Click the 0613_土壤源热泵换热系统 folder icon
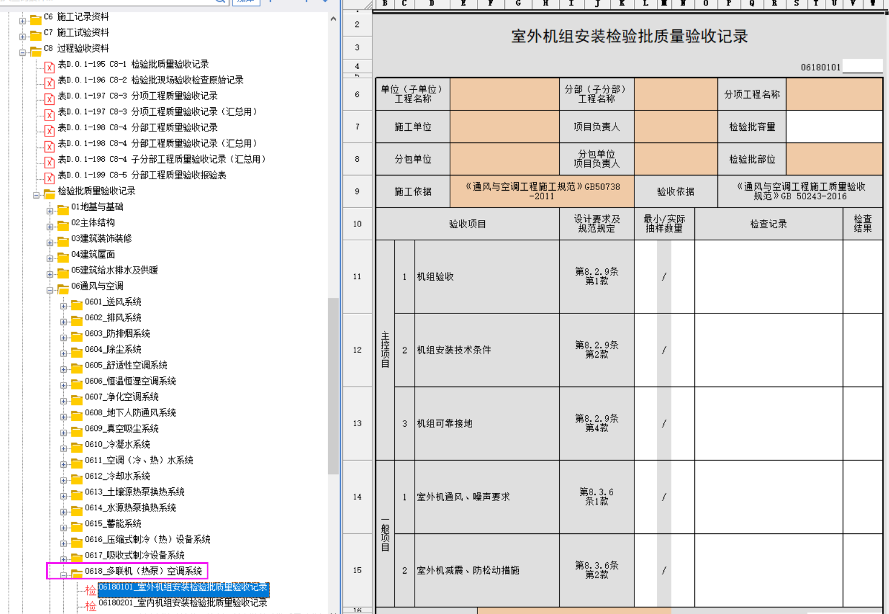 click(x=77, y=495)
